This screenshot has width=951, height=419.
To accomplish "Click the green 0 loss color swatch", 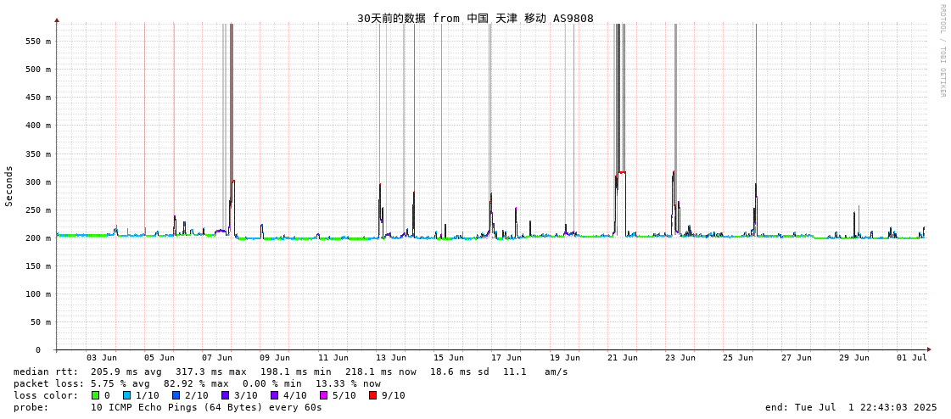I will [95, 395].
